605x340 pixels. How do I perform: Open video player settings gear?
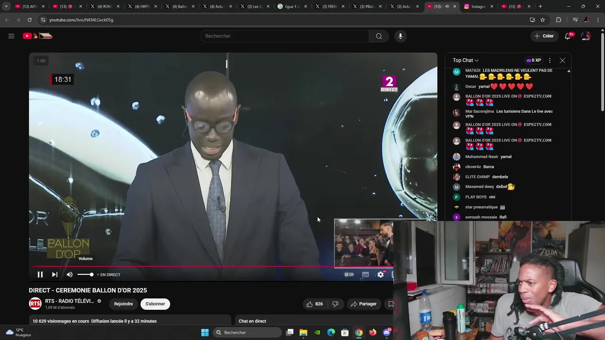tap(380, 274)
